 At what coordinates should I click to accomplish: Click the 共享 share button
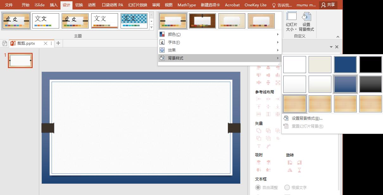point(328,5)
